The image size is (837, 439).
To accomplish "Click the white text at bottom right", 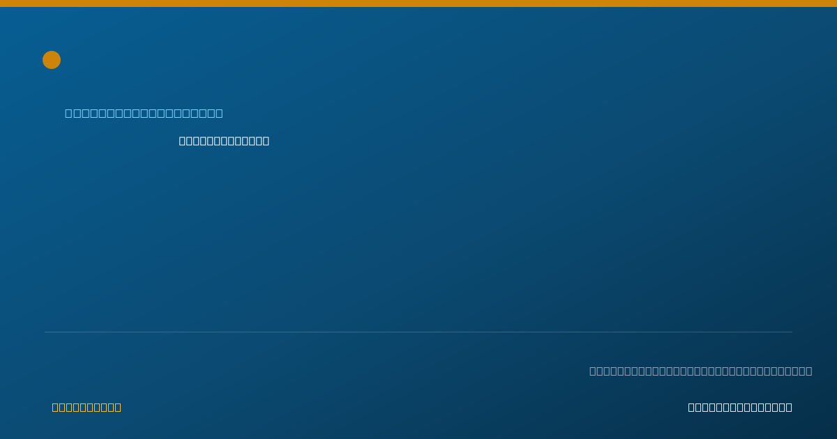I will [x=740, y=407].
